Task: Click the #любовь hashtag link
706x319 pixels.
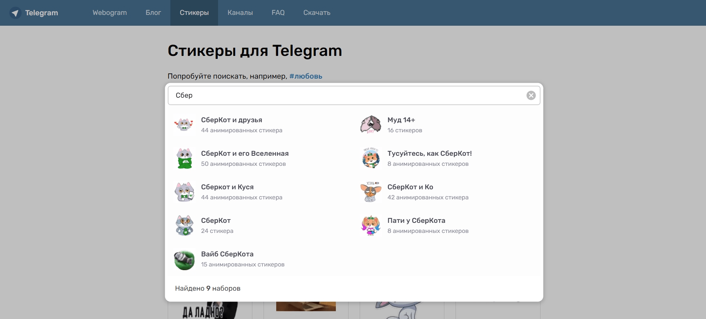Action: click(x=306, y=76)
